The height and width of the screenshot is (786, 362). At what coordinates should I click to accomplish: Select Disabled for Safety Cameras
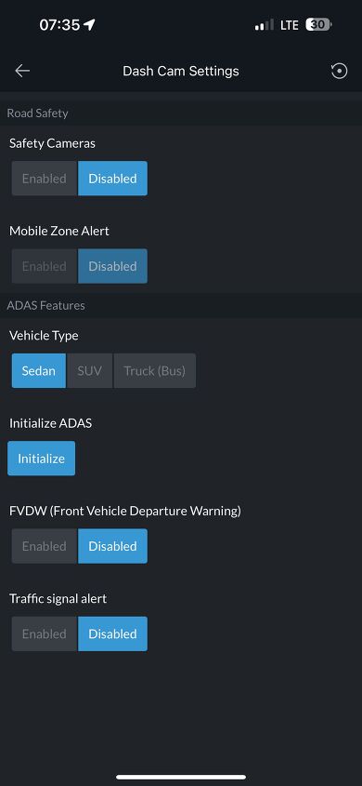coord(112,179)
